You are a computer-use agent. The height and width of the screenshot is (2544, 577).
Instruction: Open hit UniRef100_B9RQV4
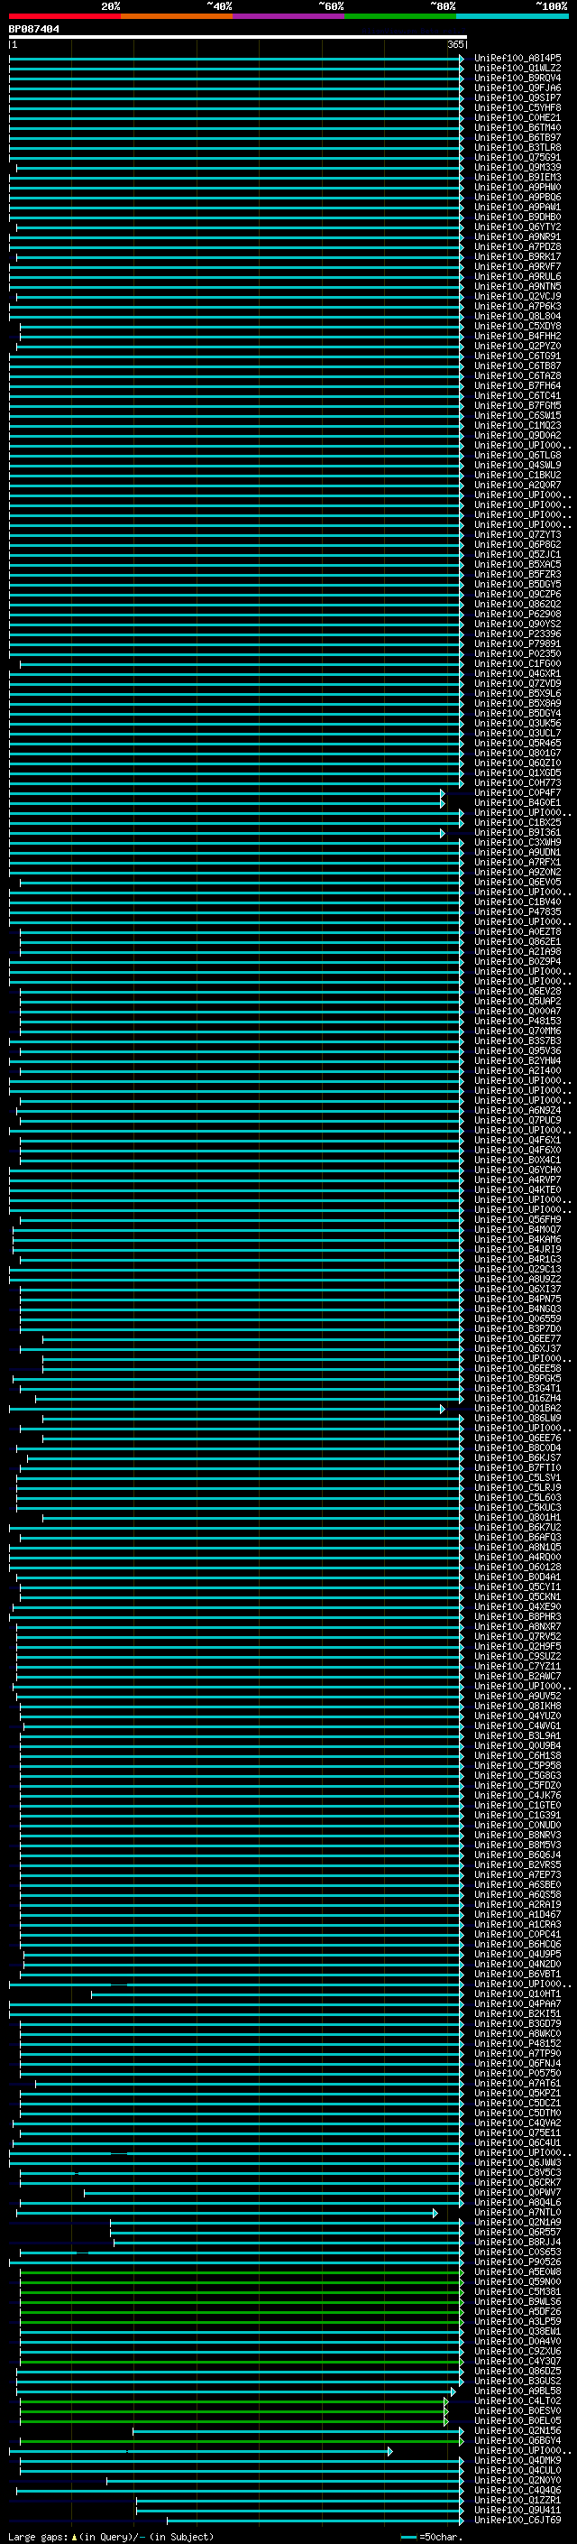point(517,78)
